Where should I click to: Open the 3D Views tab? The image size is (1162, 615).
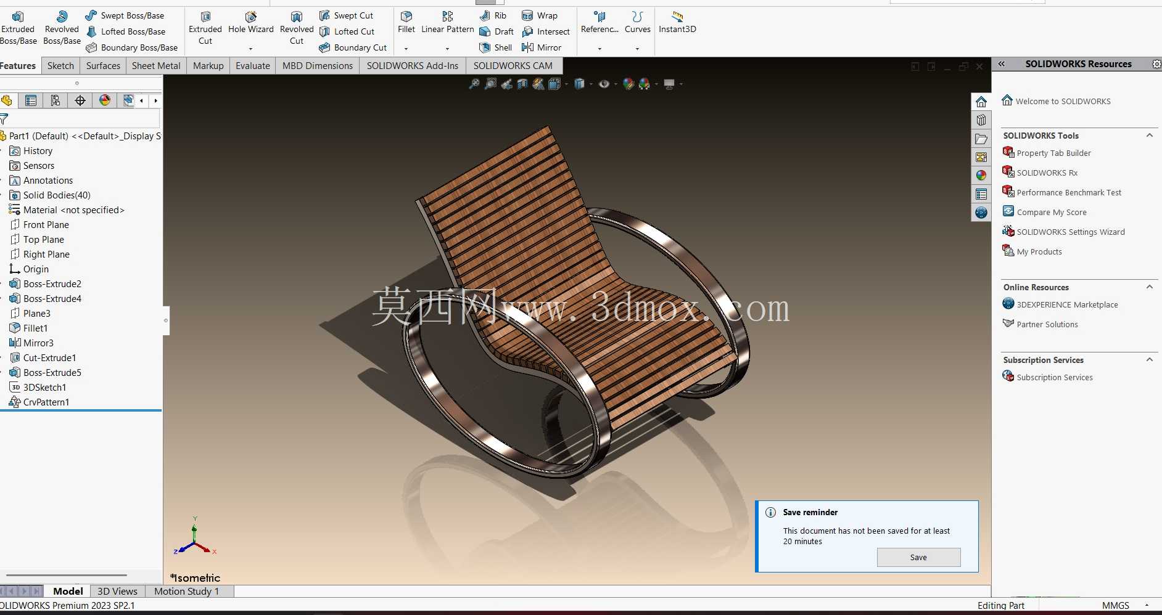117,591
